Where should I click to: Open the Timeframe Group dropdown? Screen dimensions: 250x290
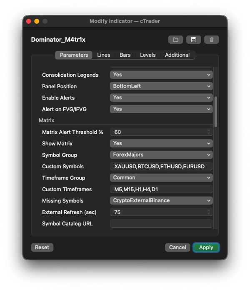click(x=161, y=178)
